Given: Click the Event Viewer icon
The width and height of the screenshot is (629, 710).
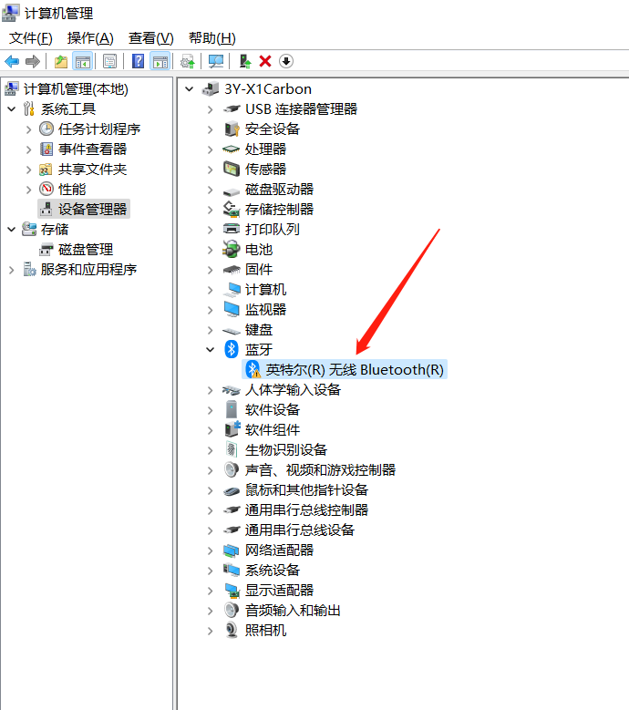Looking at the screenshot, I should [x=46, y=149].
